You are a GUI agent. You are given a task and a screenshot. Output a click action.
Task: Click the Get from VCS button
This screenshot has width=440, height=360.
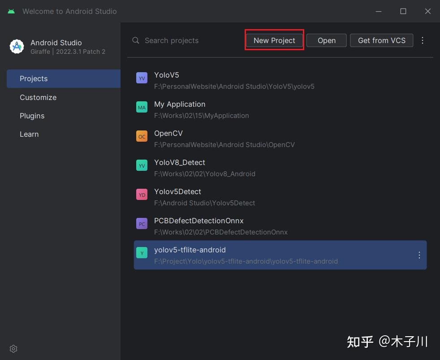coord(381,40)
